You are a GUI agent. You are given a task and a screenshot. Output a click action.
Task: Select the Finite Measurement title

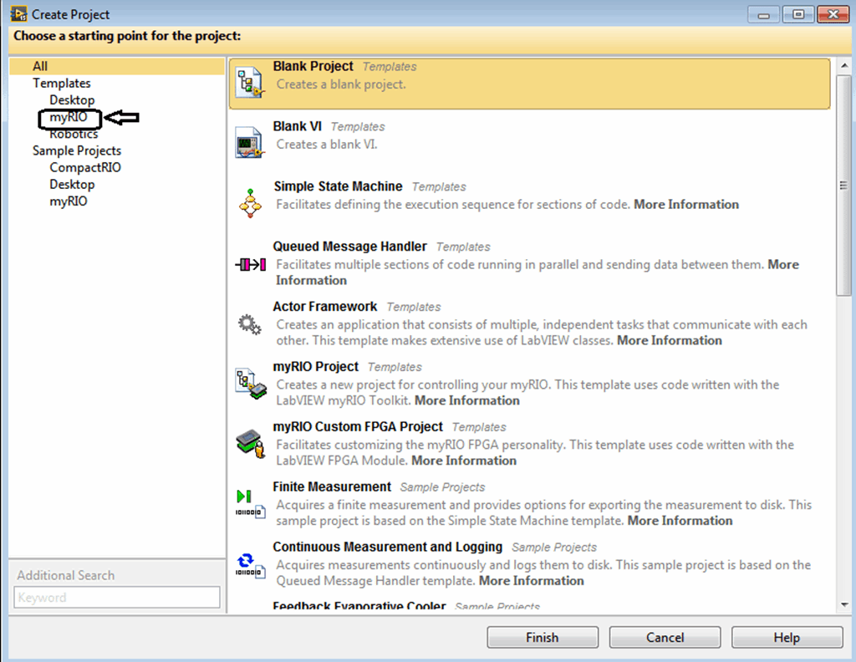tap(332, 486)
